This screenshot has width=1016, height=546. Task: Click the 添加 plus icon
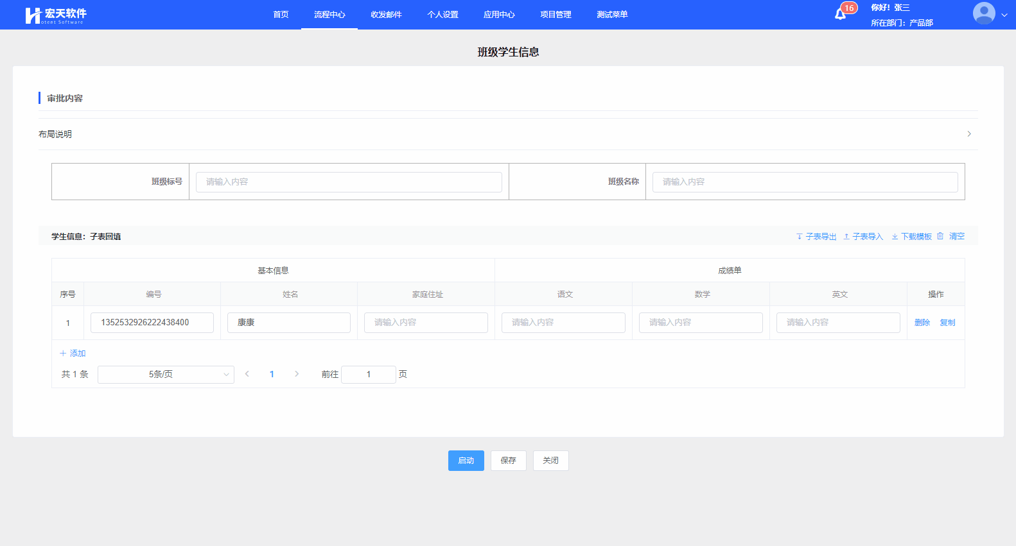pyautogui.click(x=63, y=354)
